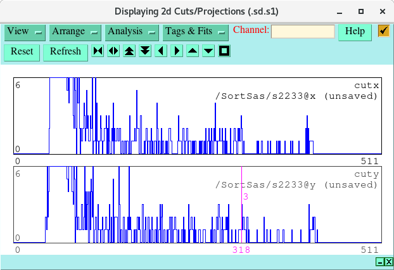Click the small minus box at bottom right
Viewport: 394px width, 270px height.
[x=379, y=262]
